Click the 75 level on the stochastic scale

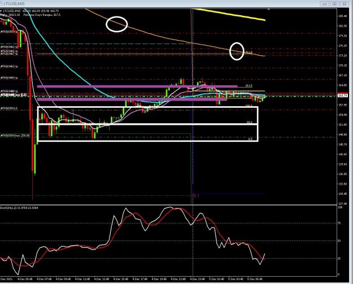pyautogui.click(x=339, y=223)
